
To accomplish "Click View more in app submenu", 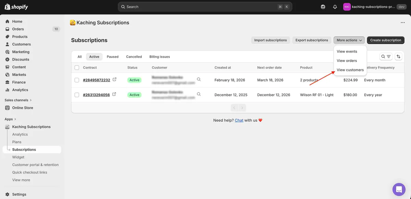I will coord(21,180).
